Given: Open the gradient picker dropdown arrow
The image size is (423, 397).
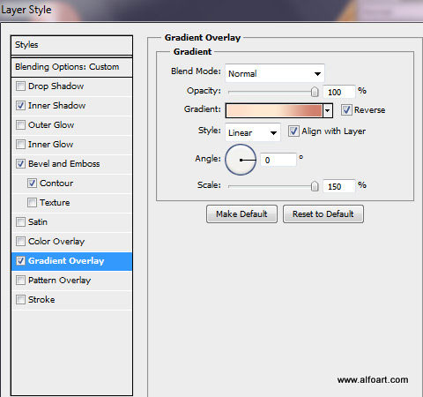Looking at the screenshot, I should [x=328, y=110].
